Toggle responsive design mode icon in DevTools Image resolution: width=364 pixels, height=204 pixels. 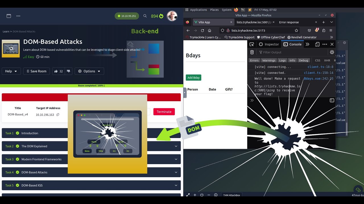point(317,44)
